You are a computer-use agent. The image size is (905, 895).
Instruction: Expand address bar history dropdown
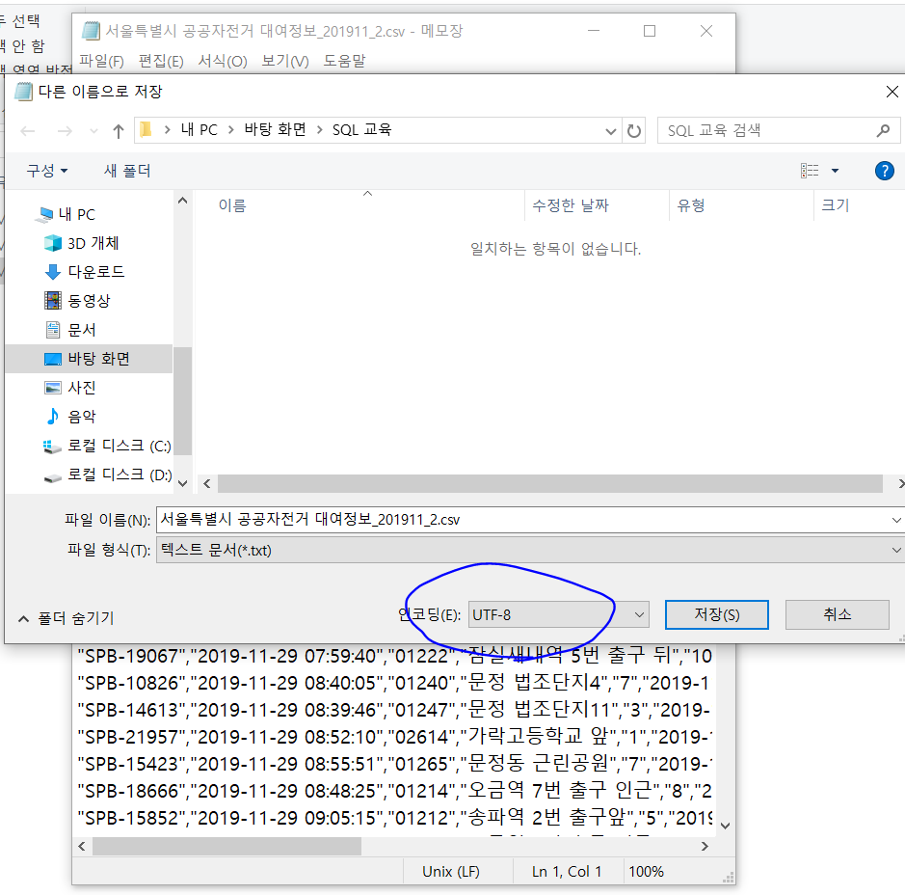611,131
